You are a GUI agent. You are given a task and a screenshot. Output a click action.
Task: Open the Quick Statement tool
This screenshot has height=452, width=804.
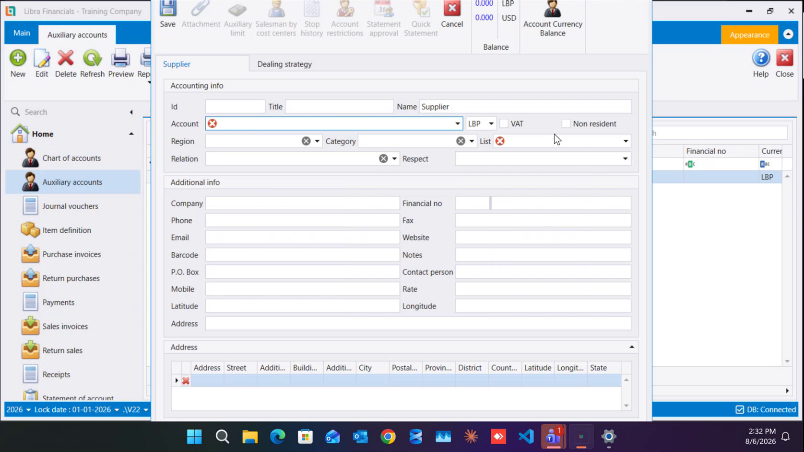pos(421,19)
